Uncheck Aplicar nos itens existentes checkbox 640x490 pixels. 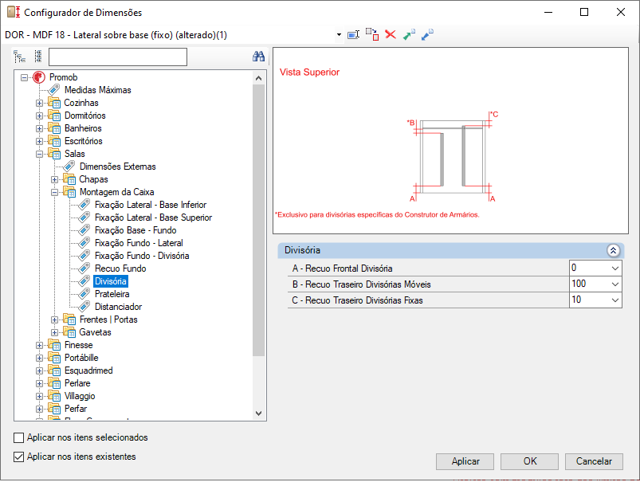coord(19,457)
